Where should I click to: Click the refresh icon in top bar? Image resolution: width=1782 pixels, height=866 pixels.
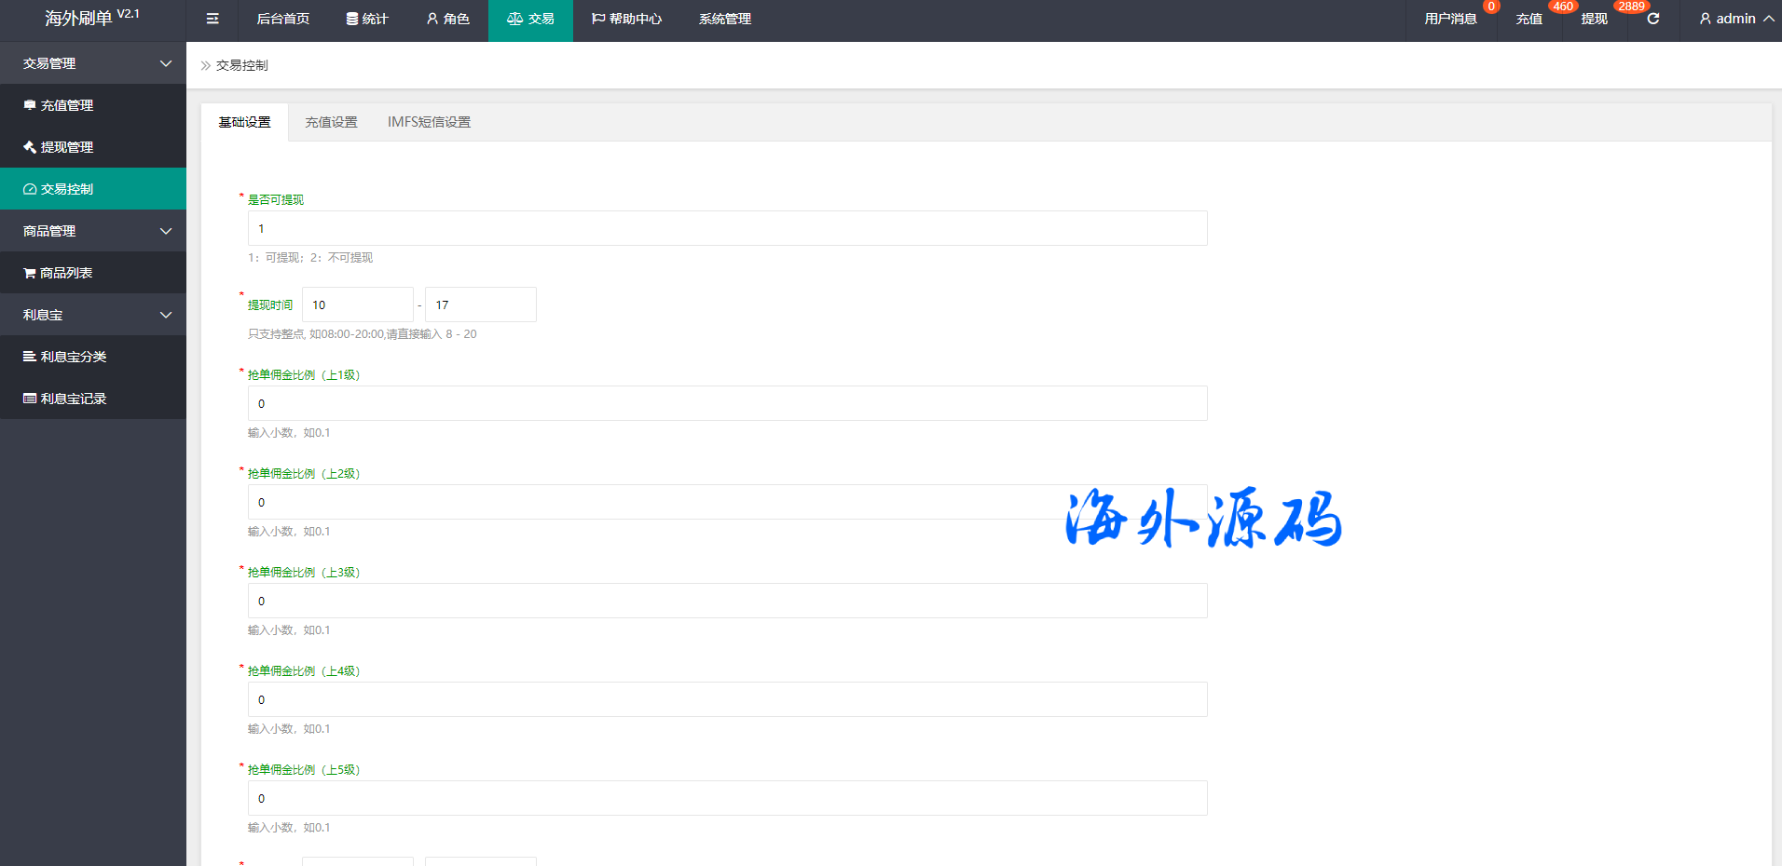1652,19
